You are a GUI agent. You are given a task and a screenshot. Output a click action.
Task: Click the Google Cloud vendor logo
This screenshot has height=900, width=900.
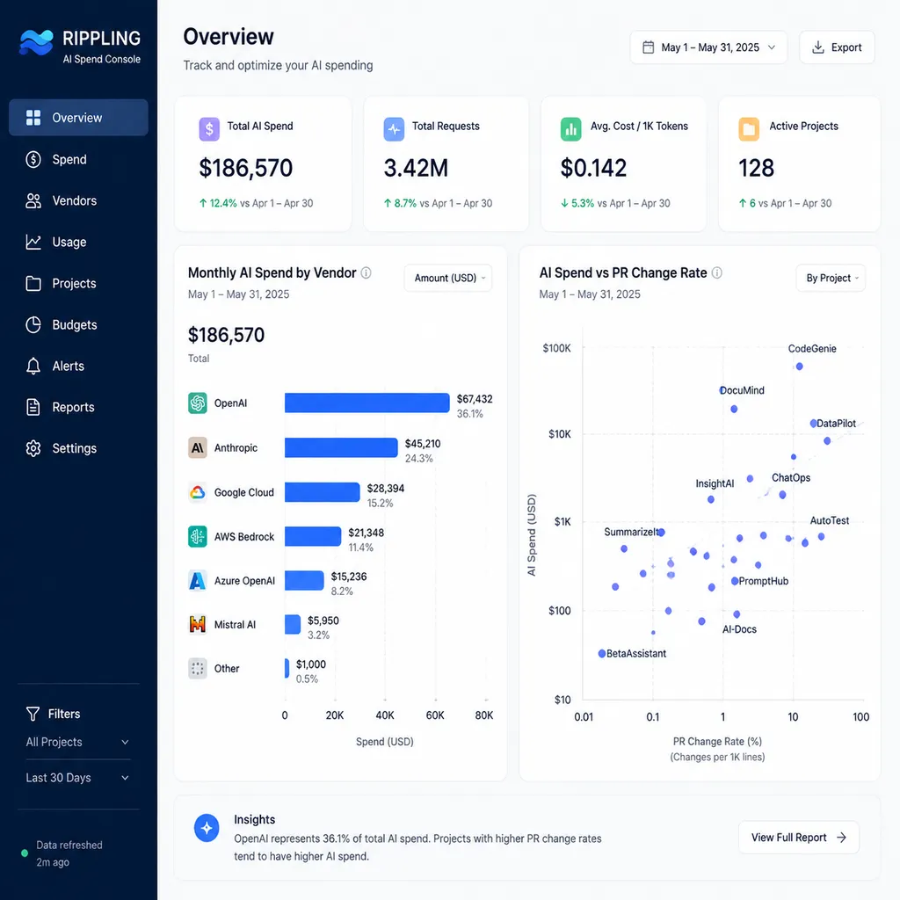(198, 492)
